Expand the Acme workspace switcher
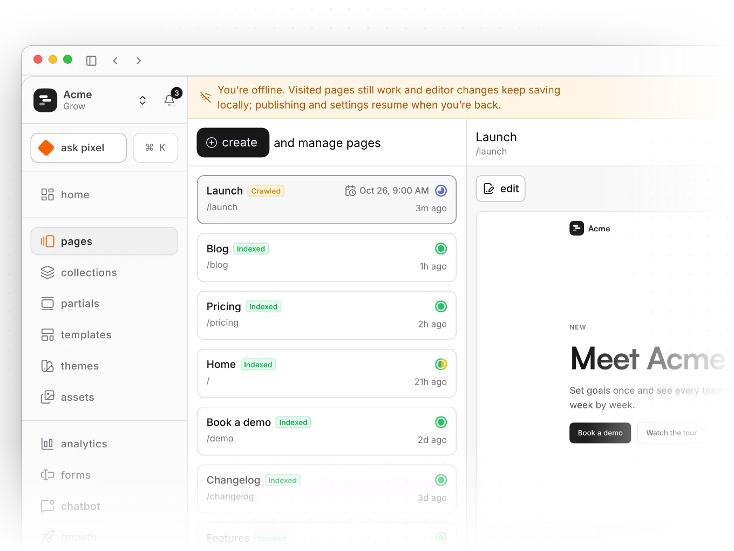 tap(142, 100)
